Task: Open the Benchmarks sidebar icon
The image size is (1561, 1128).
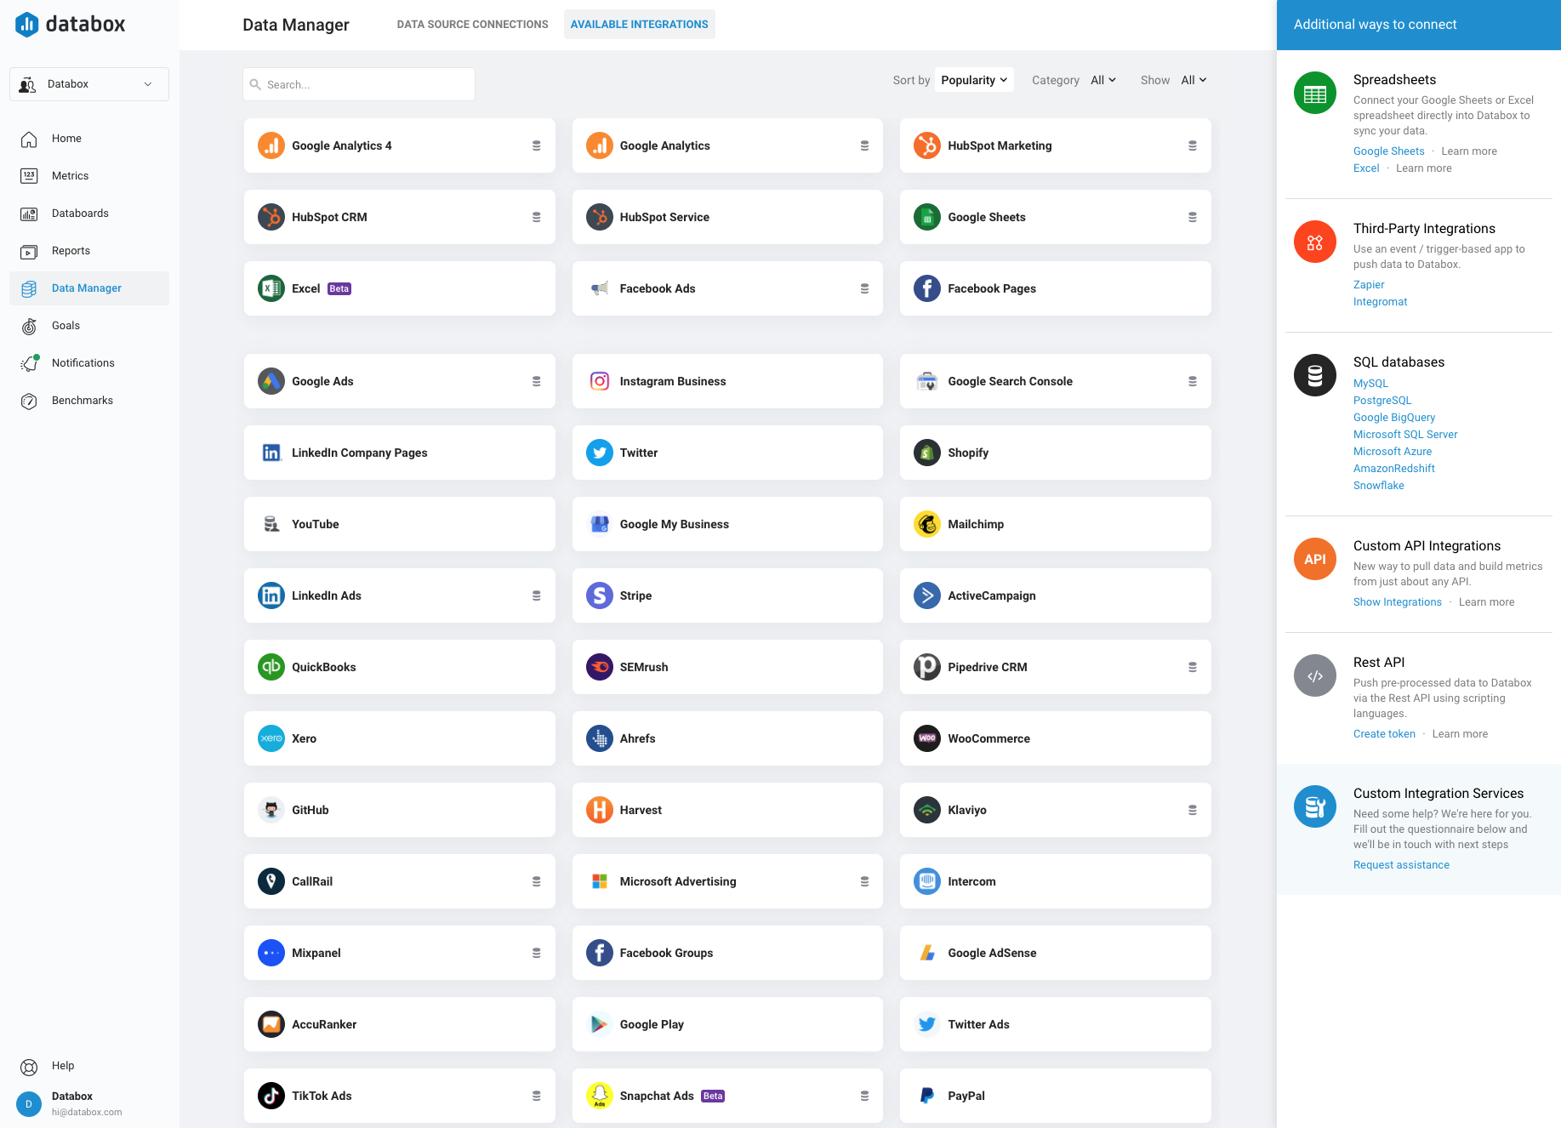Action: pyautogui.click(x=29, y=401)
